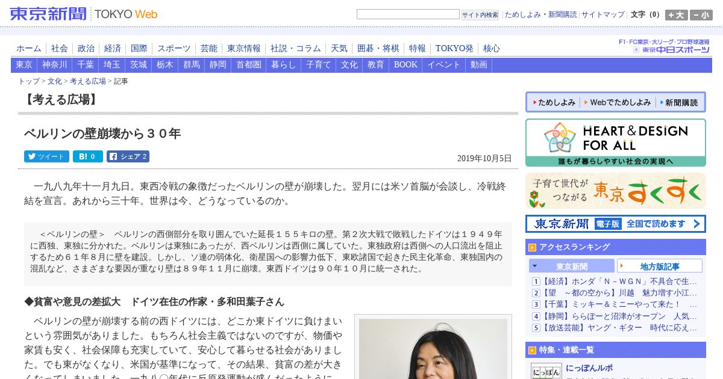Open the 東京情報 menu item
Image resolution: width=723 pixels, height=379 pixels.
[x=244, y=48]
